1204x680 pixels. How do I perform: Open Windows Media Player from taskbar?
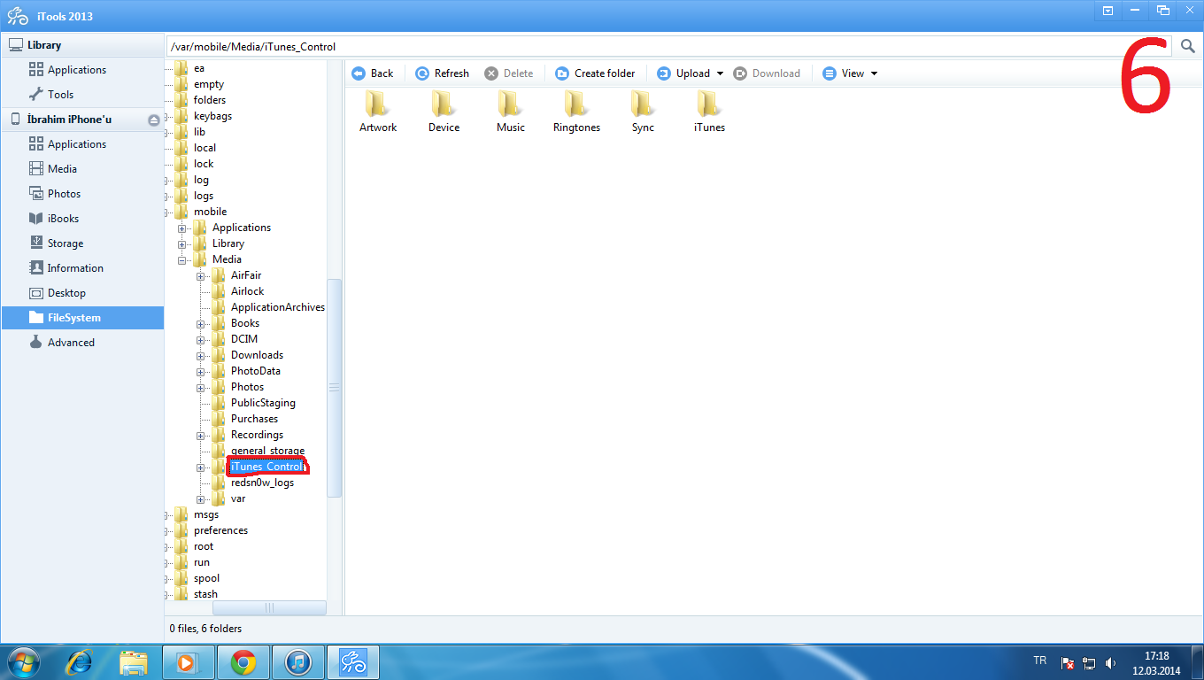(x=189, y=662)
